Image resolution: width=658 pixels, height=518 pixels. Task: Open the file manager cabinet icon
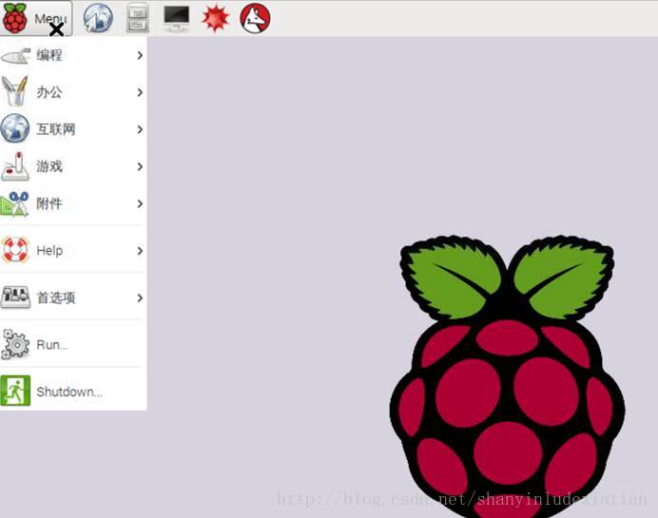coord(138,18)
